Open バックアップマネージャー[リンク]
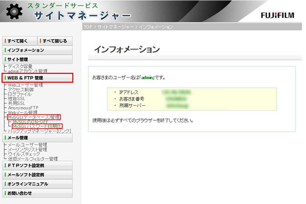Screen dimensions: 306x204 [39, 131]
